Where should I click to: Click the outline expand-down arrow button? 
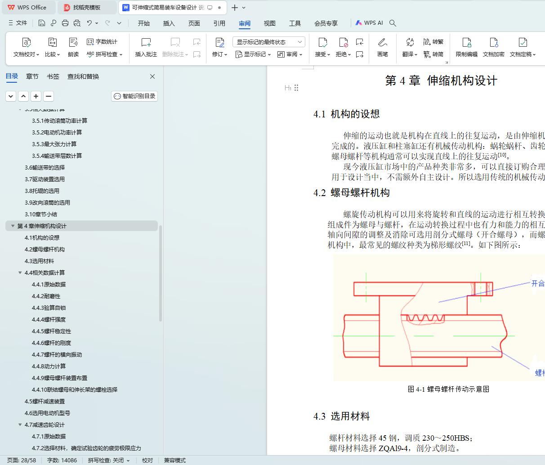click(11, 96)
